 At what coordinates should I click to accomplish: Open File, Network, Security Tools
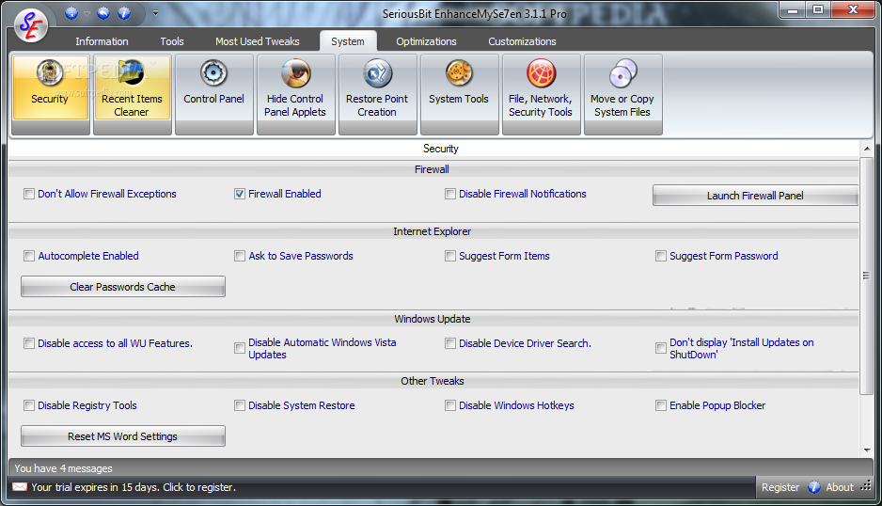541,94
